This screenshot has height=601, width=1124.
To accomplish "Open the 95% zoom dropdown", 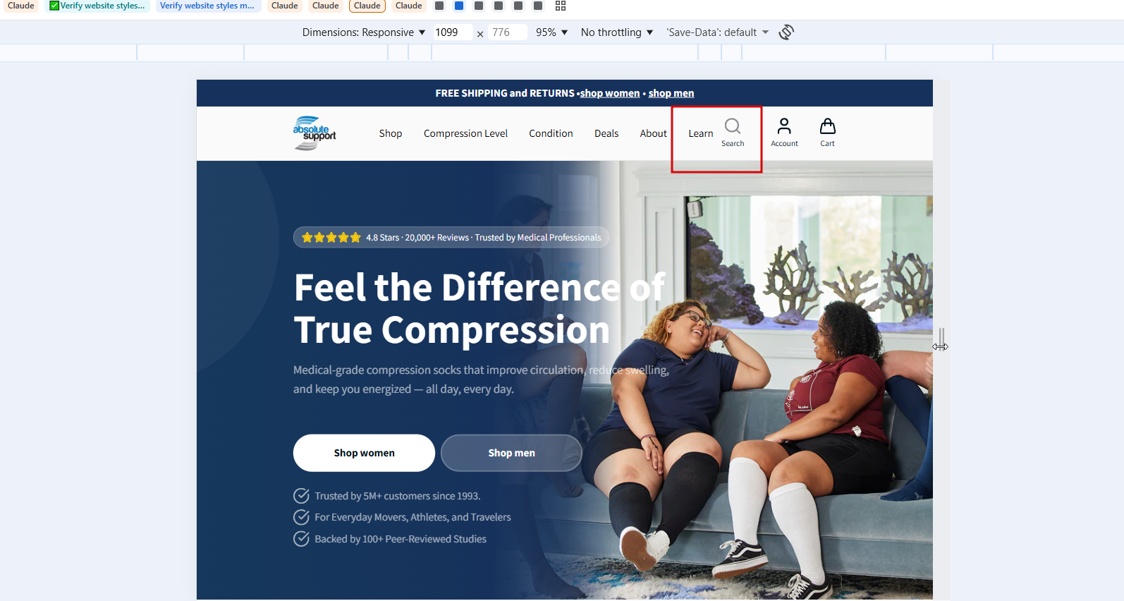I will pos(551,32).
